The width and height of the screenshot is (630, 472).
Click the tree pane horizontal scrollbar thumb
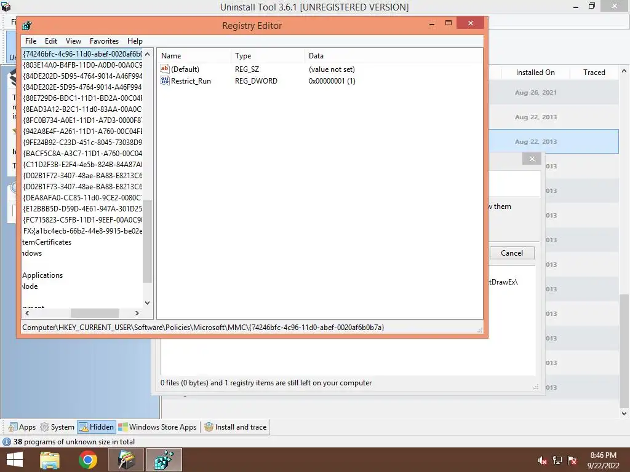click(x=95, y=313)
